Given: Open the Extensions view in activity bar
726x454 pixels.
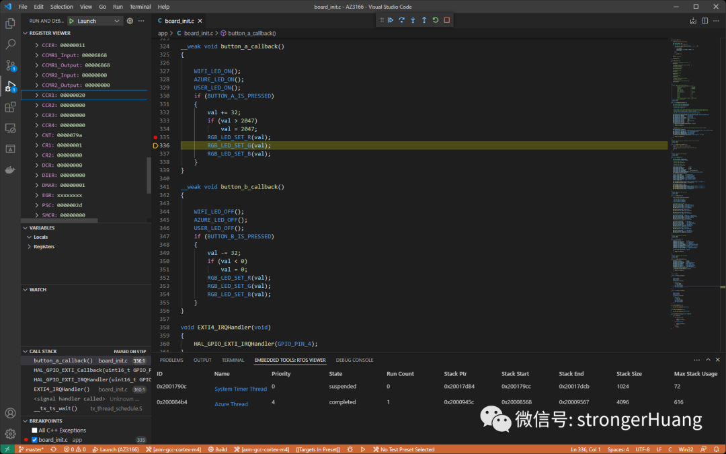Looking at the screenshot, I should (10, 108).
